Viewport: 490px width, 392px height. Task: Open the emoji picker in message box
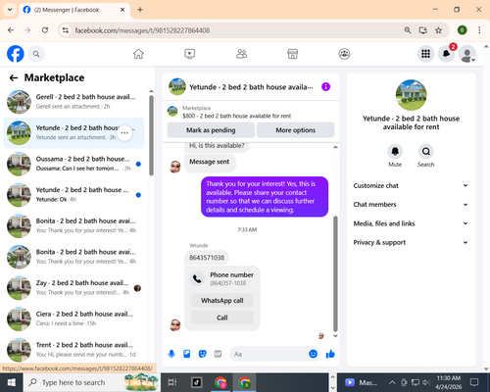tap(313, 354)
